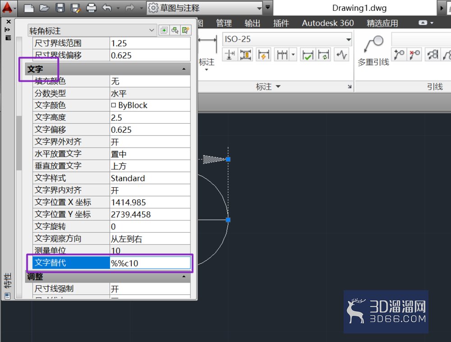Open the 转角标注 object type dropdown

coord(92,31)
